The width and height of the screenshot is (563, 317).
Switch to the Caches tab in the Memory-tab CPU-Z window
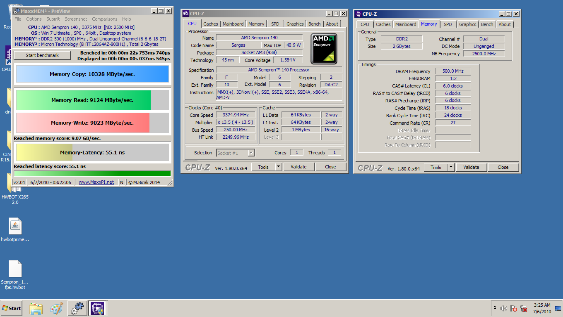pos(383,24)
